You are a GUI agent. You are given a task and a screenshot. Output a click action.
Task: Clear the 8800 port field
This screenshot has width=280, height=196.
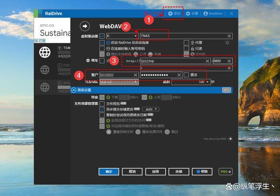[x=229, y=61]
